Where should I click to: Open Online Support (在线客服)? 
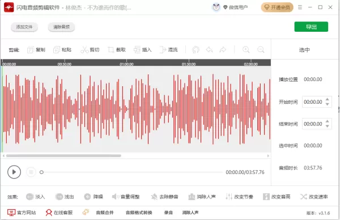pos(59,213)
